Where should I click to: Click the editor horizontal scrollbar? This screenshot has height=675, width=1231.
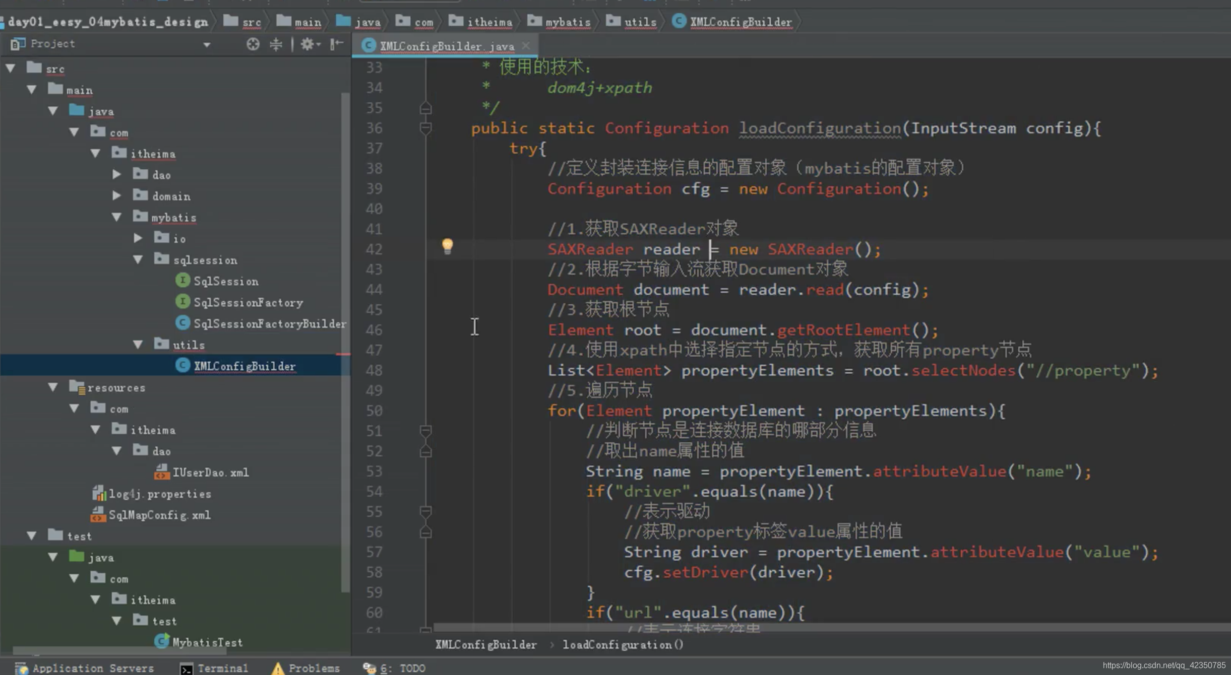[832, 627]
